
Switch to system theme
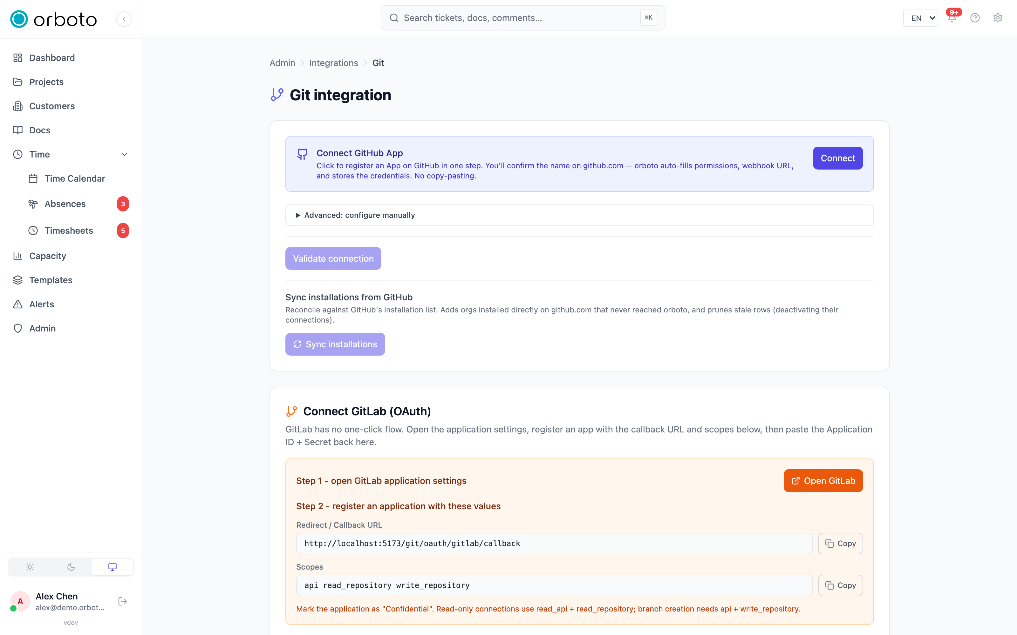click(112, 567)
